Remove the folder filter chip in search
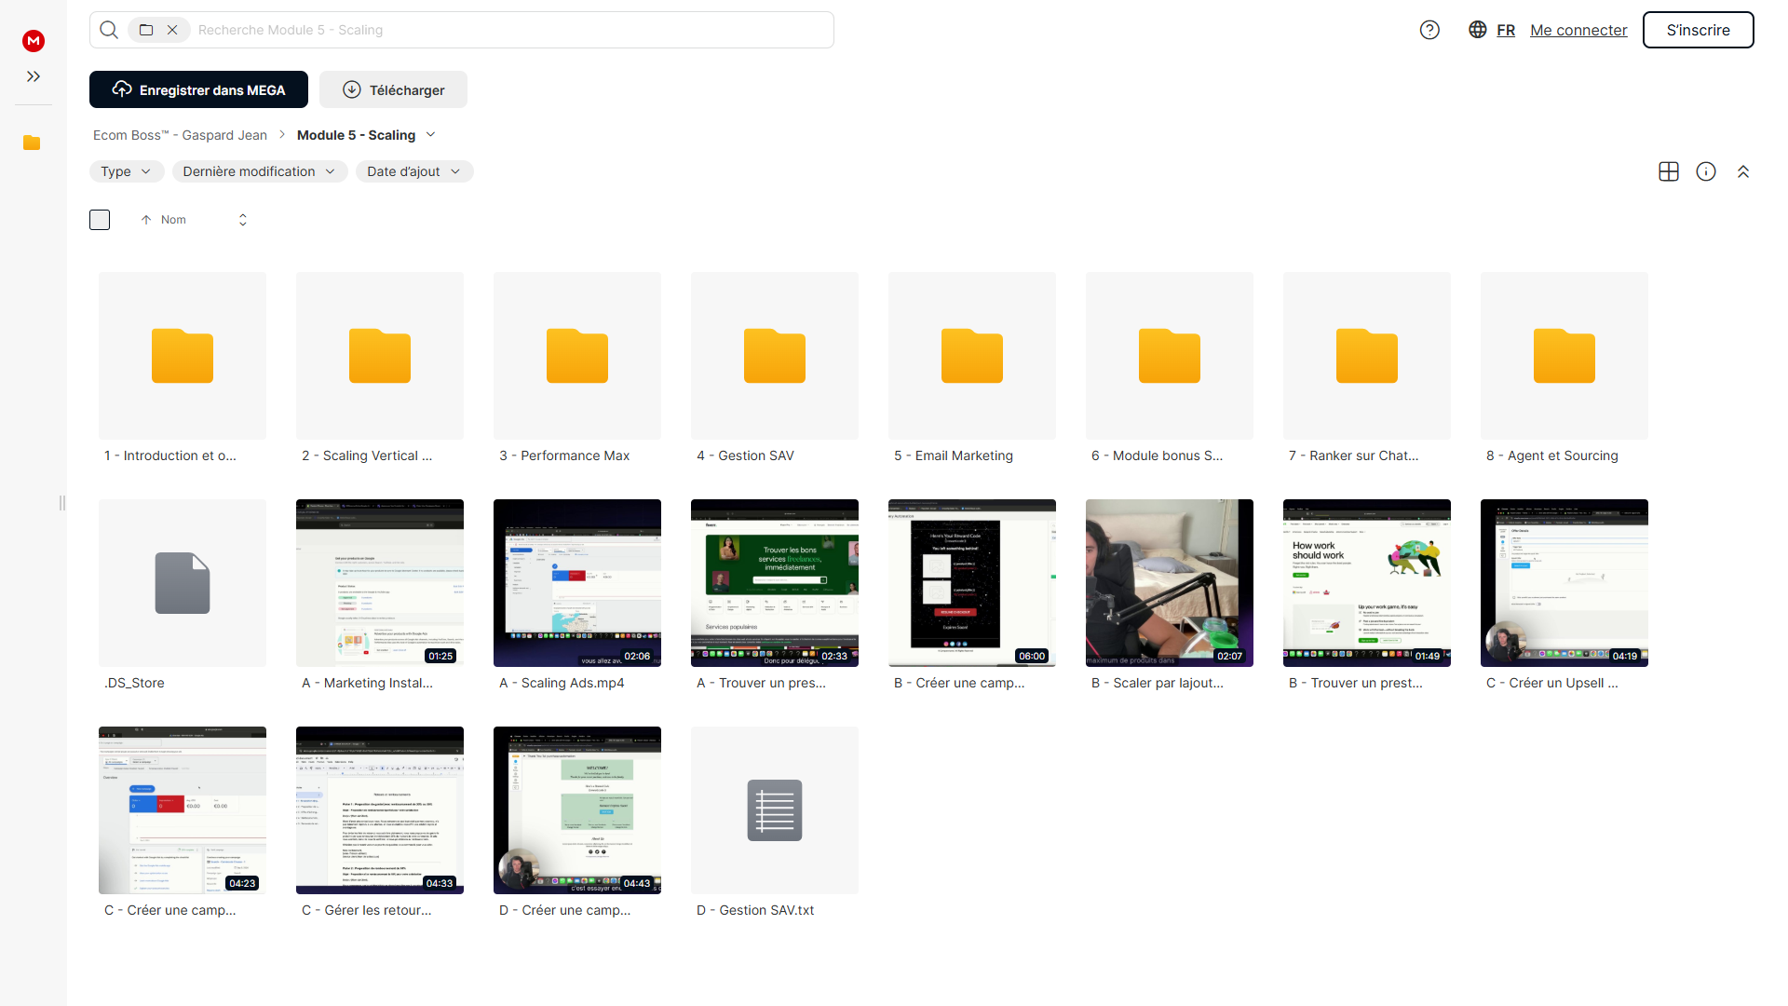Image resolution: width=1788 pixels, height=1006 pixels. coord(172,30)
